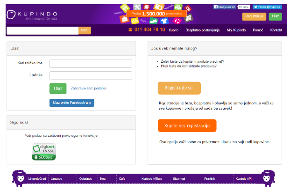Image resolution: width=290 pixels, height=191 pixels.
Task: Open Sigurnost footer link
Action: tap(179, 178)
